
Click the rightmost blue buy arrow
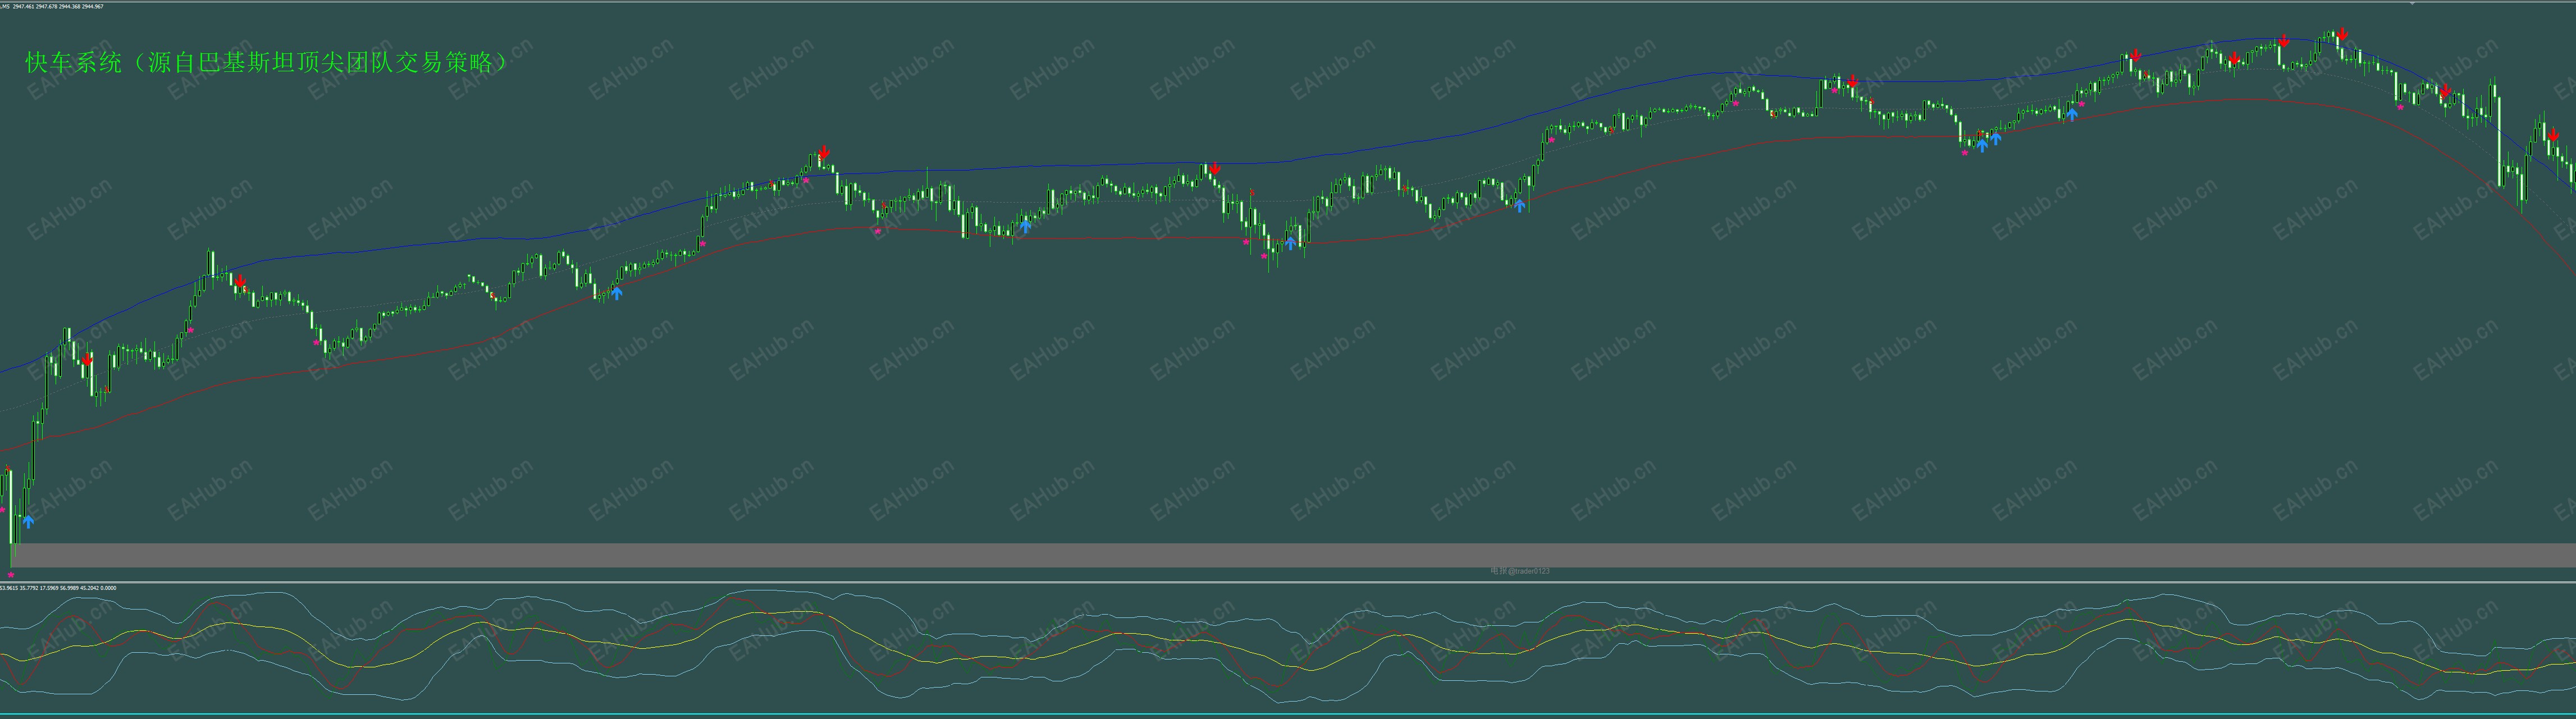pos(2072,115)
